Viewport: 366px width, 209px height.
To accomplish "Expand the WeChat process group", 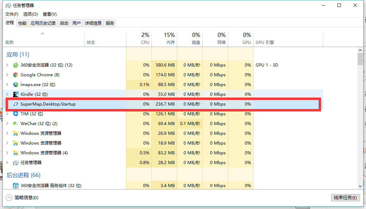I will (8, 124).
